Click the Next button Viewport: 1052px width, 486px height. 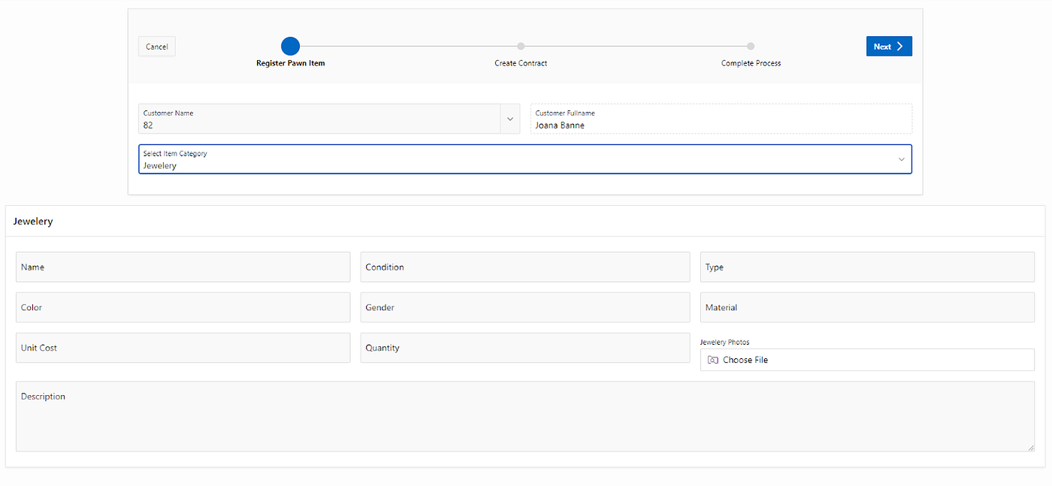[x=889, y=46]
